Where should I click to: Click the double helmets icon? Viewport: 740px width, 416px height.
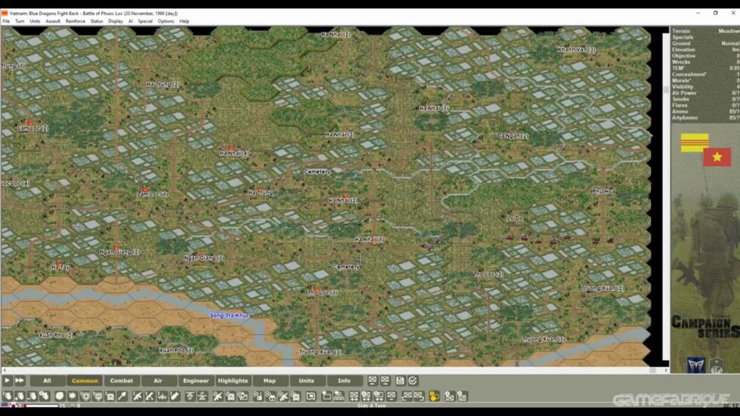[x=45, y=396]
